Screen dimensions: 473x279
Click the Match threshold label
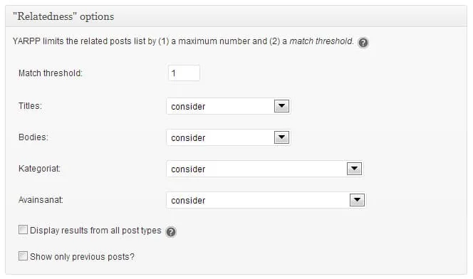[x=51, y=73]
